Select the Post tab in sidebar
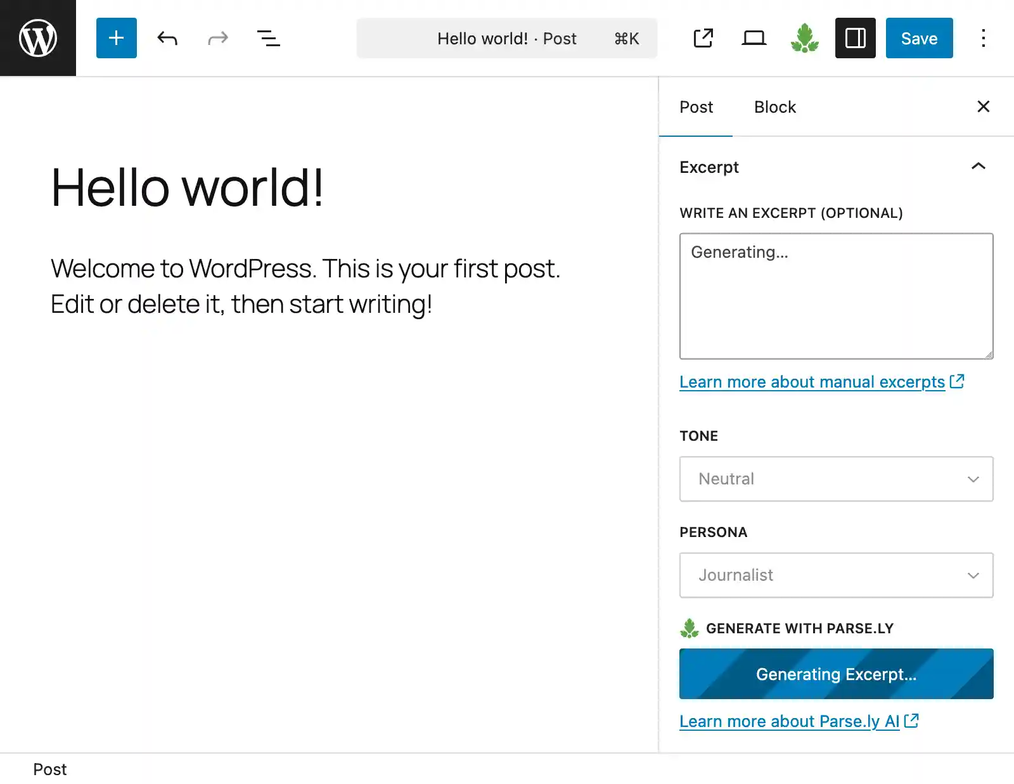The image size is (1014, 784). [x=696, y=106]
